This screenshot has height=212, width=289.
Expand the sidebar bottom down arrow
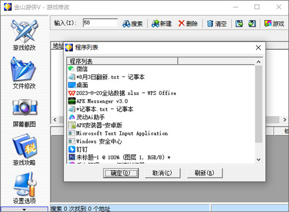coord(24,209)
